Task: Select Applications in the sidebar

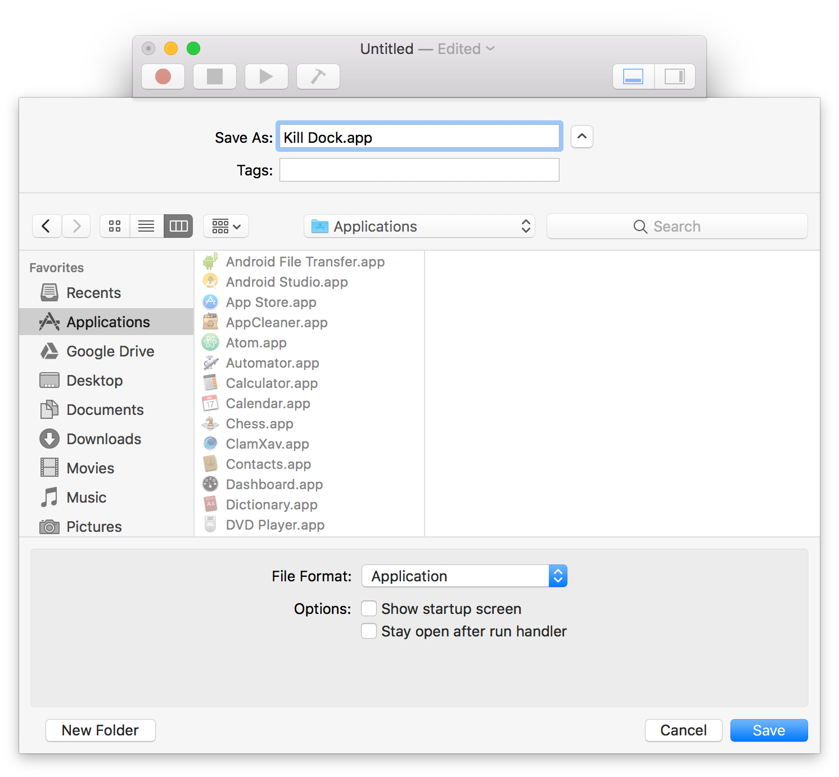Action: (106, 322)
